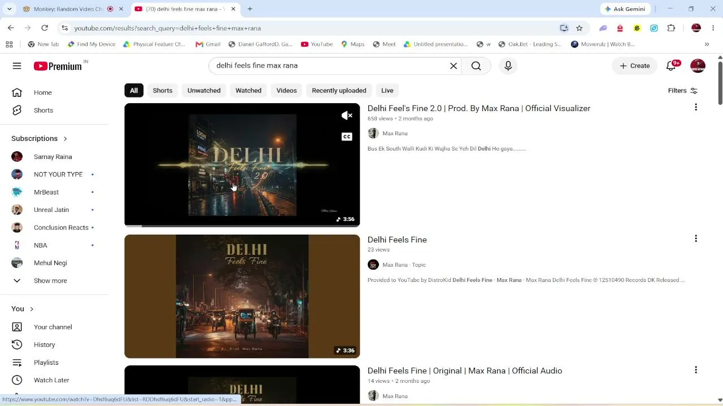Seek on the preview progress bar
Viewport: 723px width, 406px height.
pyautogui.click(x=242, y=226)
